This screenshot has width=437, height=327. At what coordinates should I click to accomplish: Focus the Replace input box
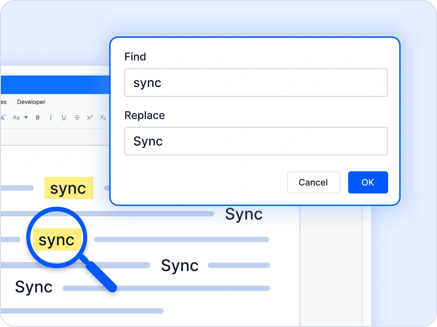click(x=256, y=141)
